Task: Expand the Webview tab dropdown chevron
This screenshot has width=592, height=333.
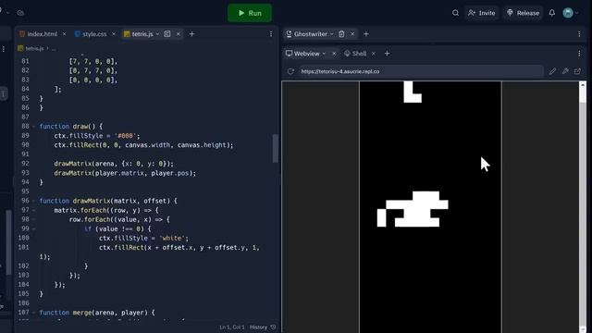Action: [x=324, y=54]
